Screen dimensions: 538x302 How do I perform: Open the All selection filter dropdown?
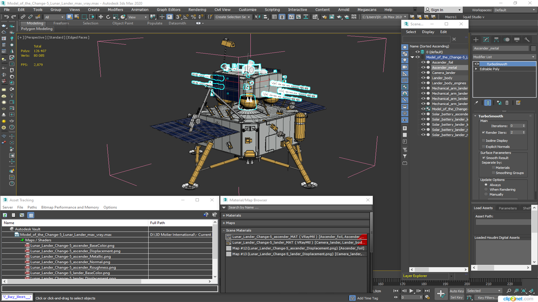54,17
